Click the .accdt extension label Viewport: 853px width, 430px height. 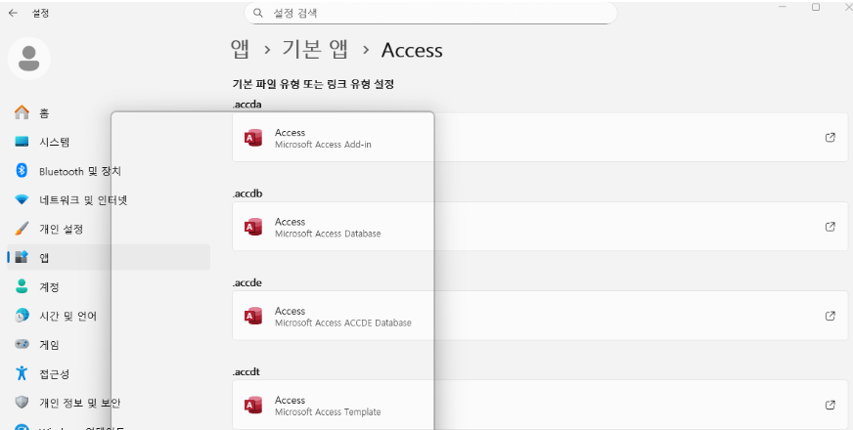(x=247, y=371)
